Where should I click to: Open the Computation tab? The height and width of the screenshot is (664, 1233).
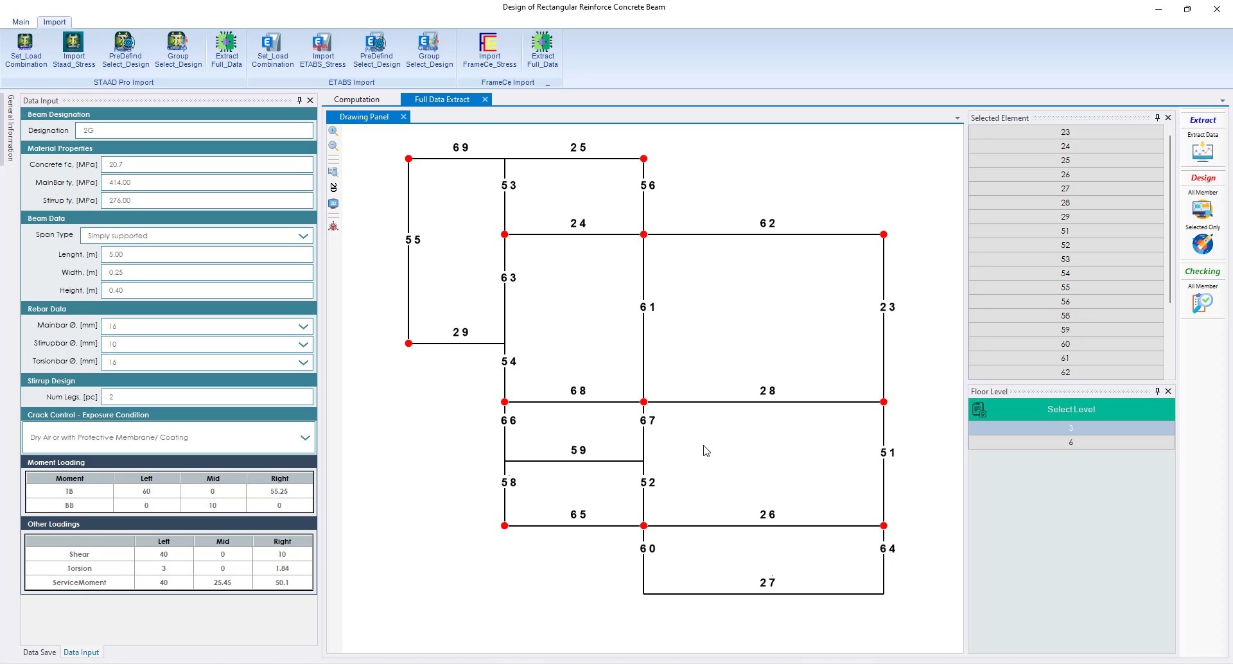(356, 100)
